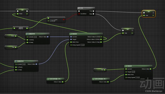Click the Yaw getter pin feeding float interp Current

(x=105, y=70)
